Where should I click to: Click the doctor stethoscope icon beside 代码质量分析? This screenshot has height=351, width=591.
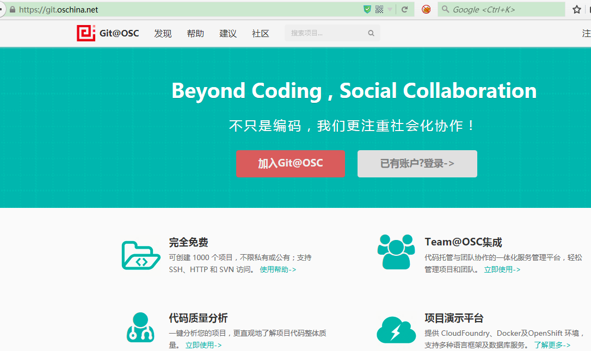140,327
